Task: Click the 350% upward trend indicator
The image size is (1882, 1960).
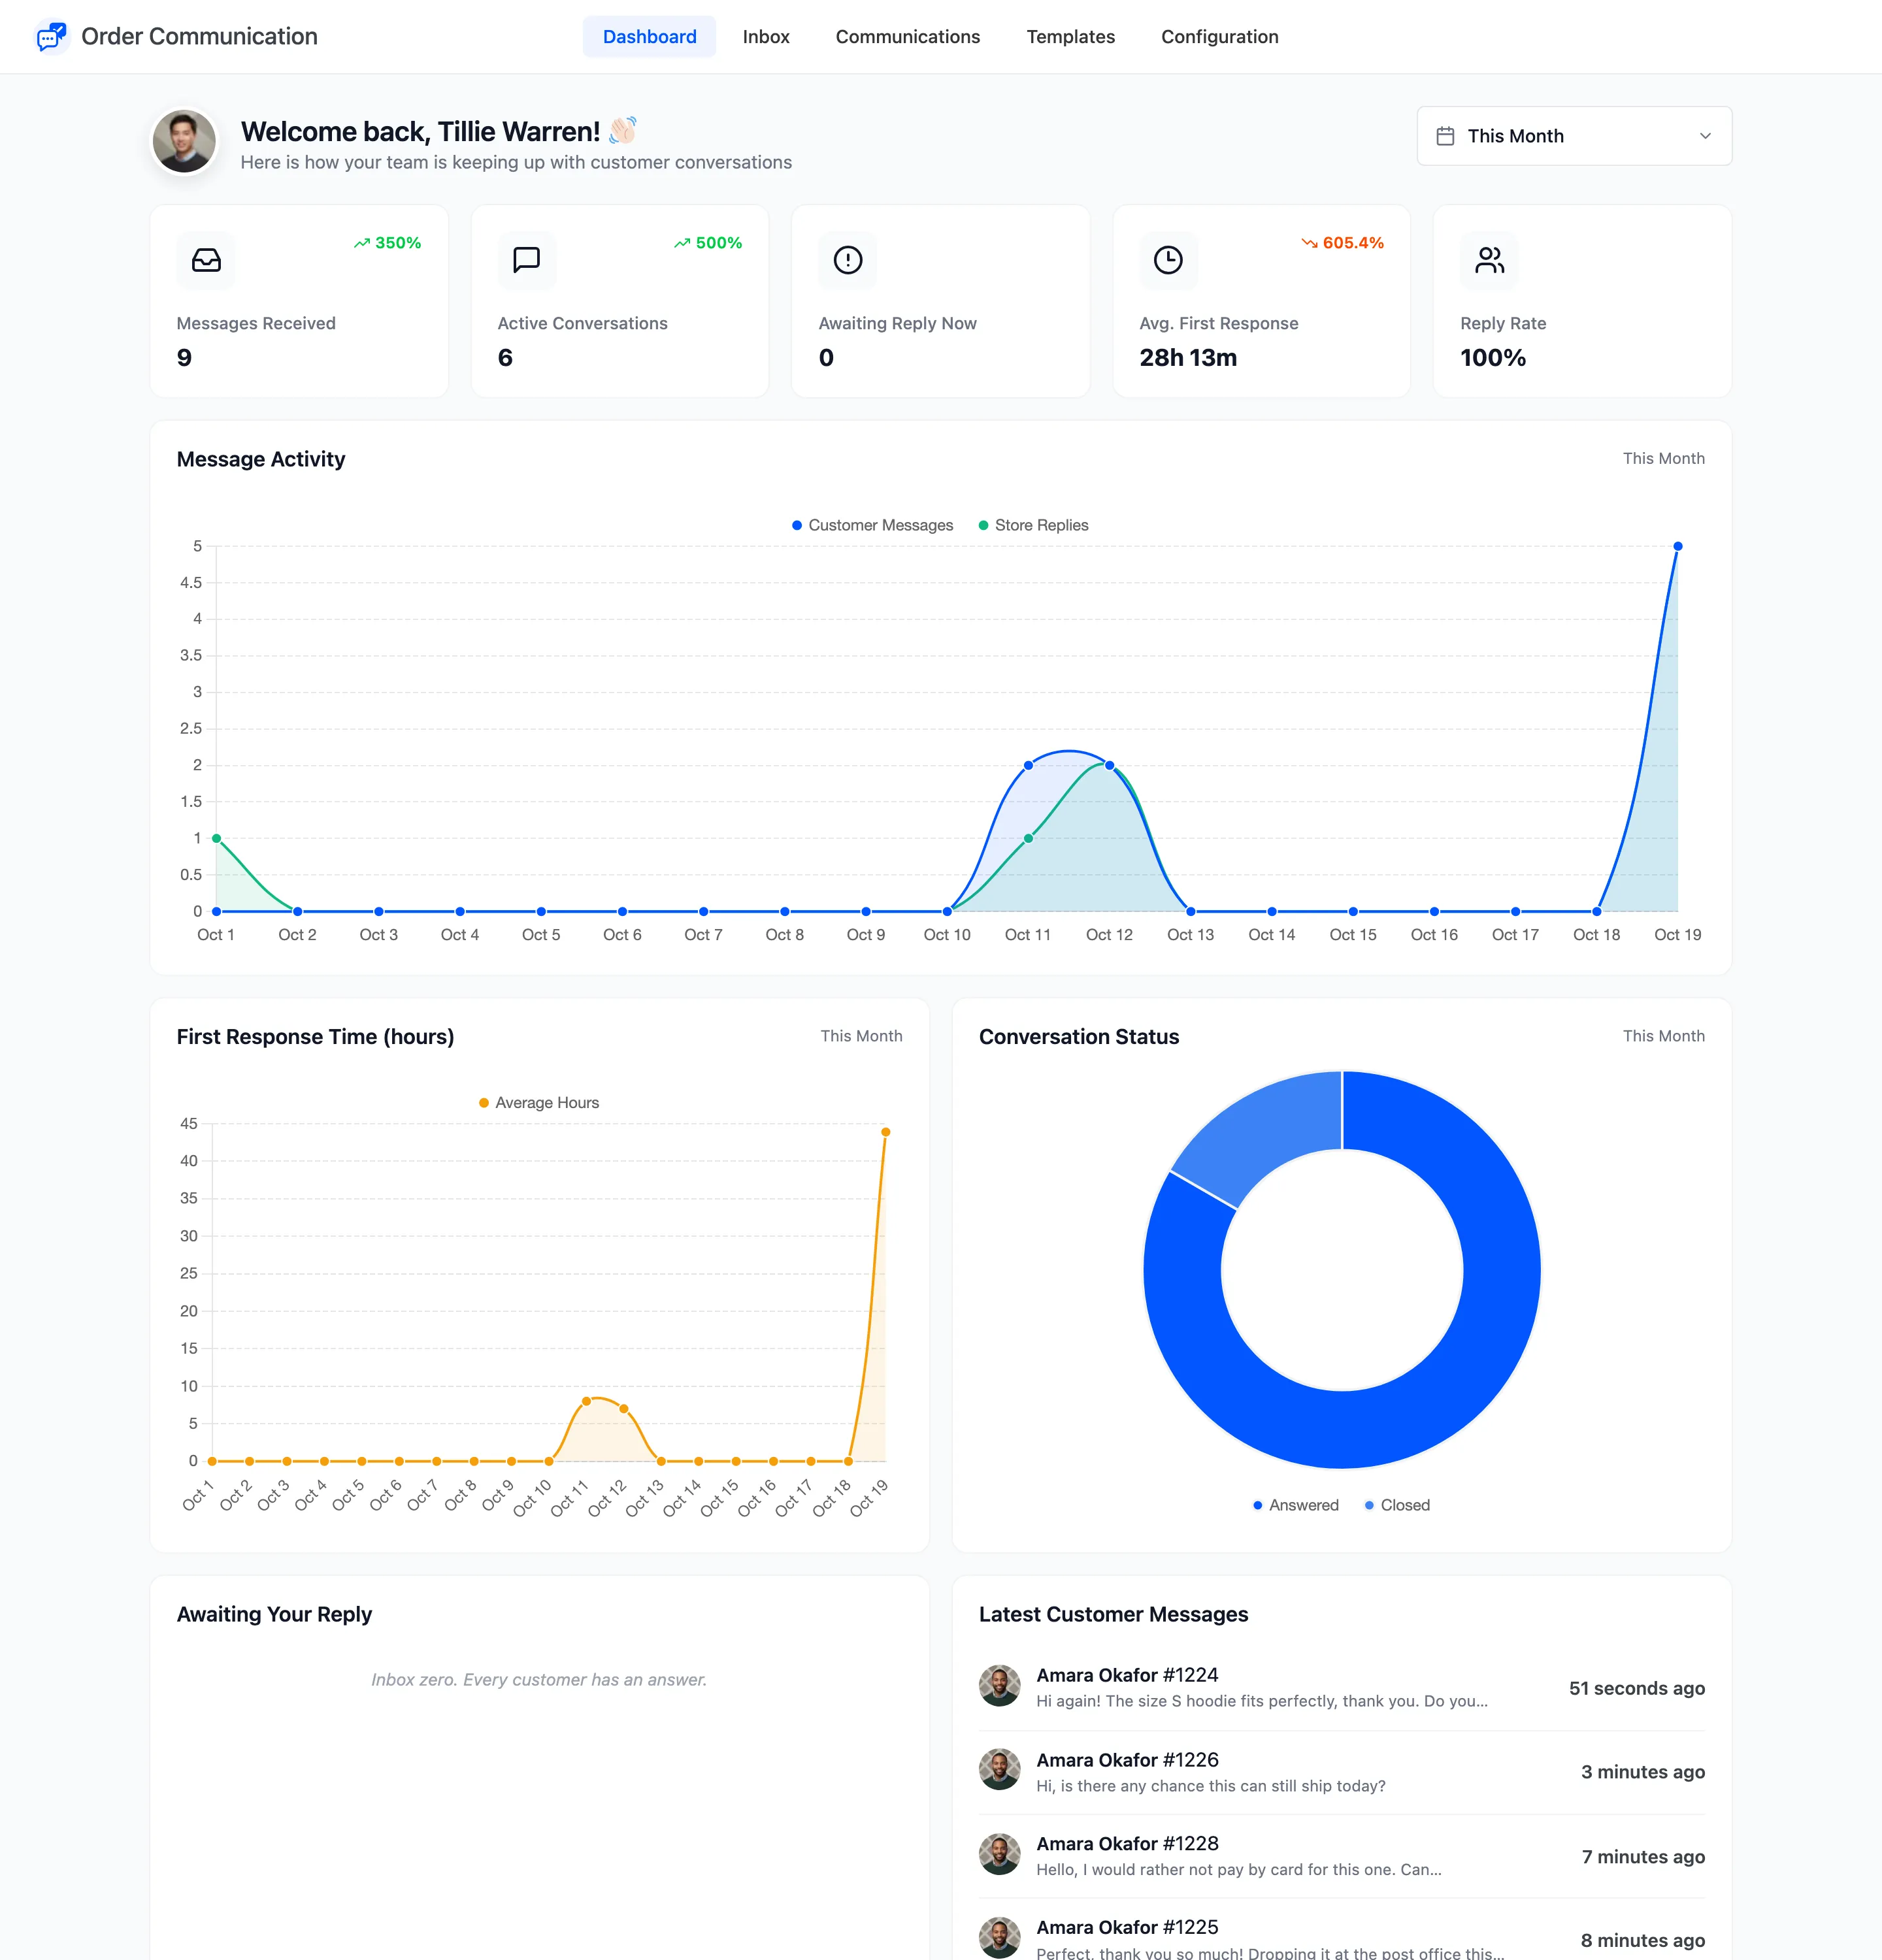Action: [387, 243]
